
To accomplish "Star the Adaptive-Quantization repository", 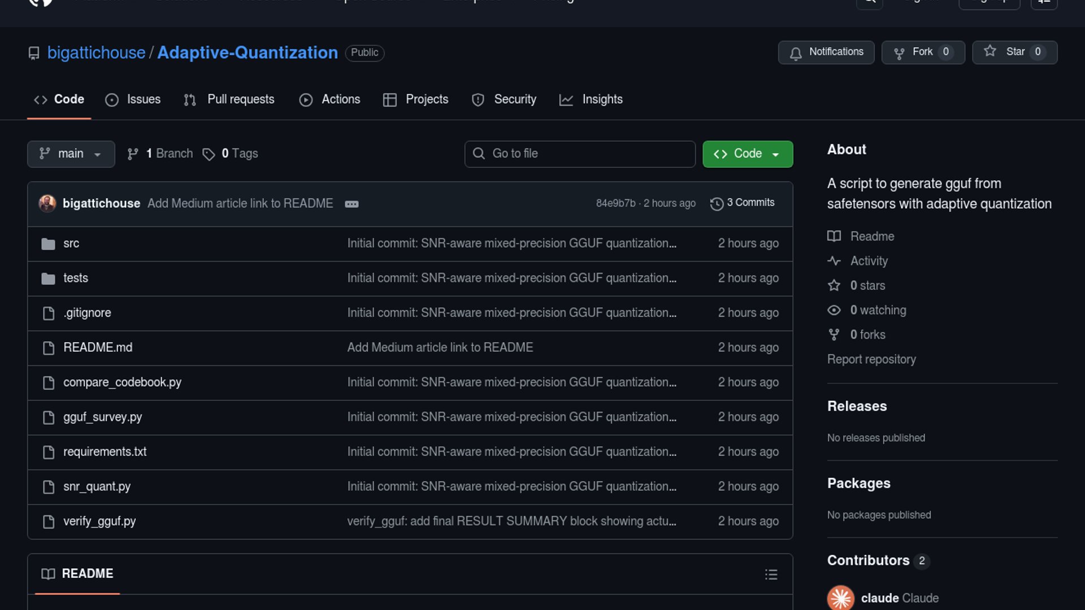I will click(1014, 52).
